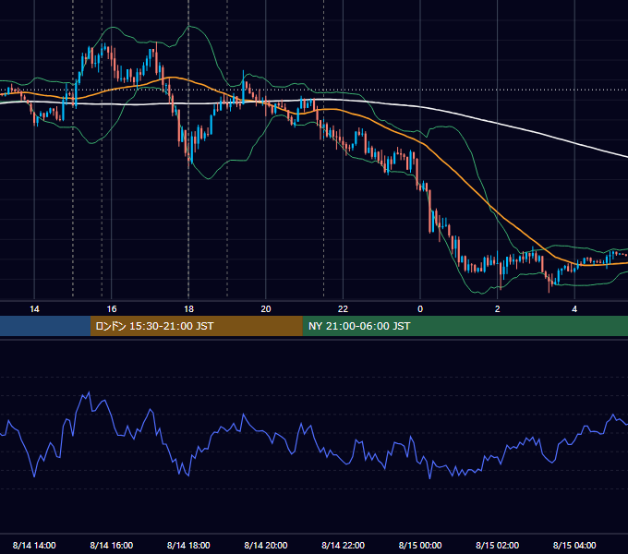Click the '8/14 18:00' date label
This screenshot has width=628, height=554.
tap(188, 545)
